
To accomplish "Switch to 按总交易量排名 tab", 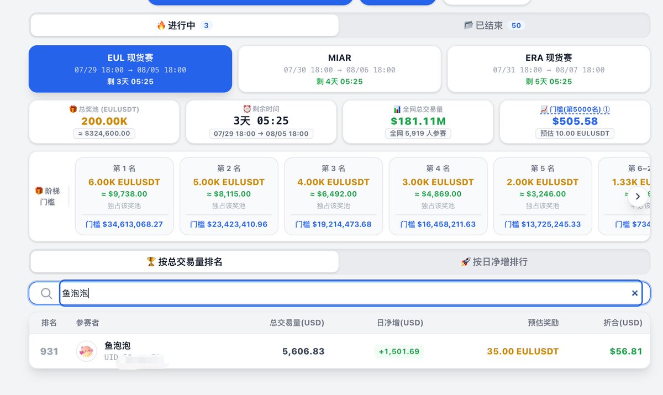I will tap(185, 262).
